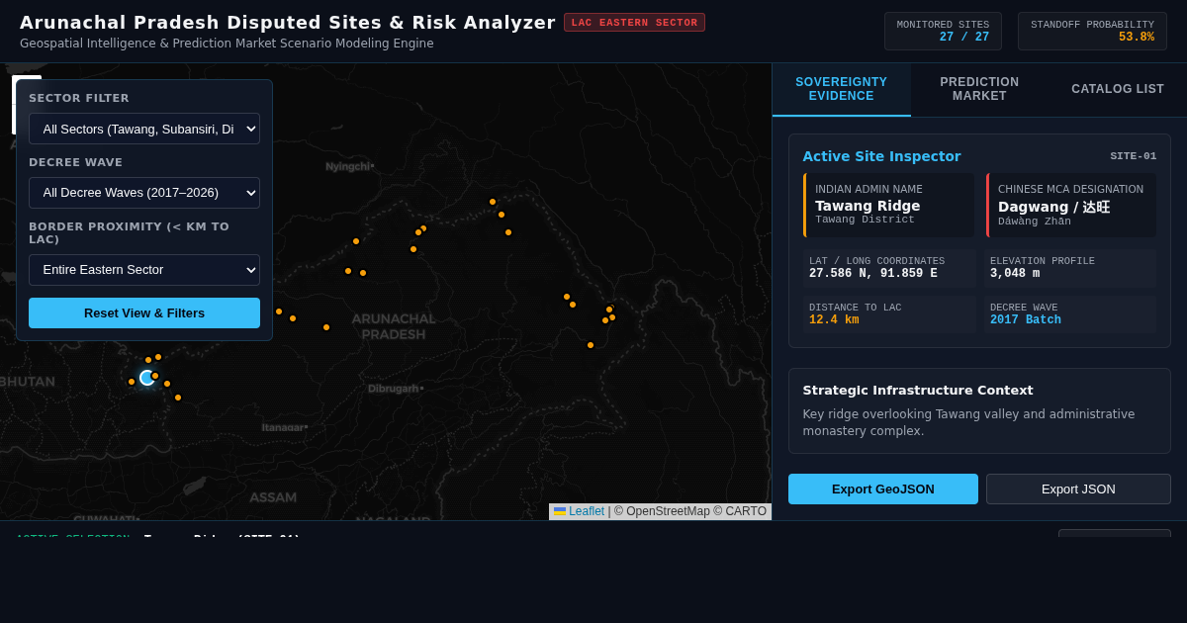Viewport: 1187px width, 623px height.
Task: Click the Nyingchi map label
Action: (x=350, y=166)
